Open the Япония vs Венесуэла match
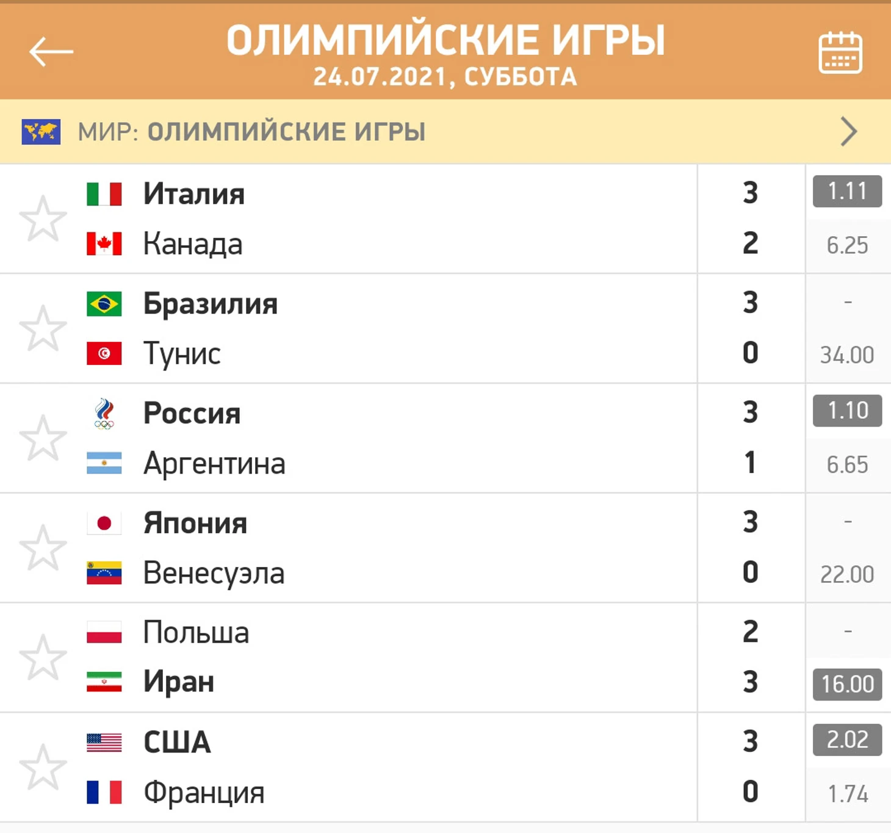The width and height of the screenshot is (891, 833). [x=348, y=547]
